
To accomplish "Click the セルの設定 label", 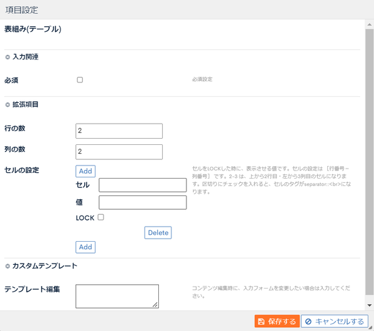I will [22, 170].
